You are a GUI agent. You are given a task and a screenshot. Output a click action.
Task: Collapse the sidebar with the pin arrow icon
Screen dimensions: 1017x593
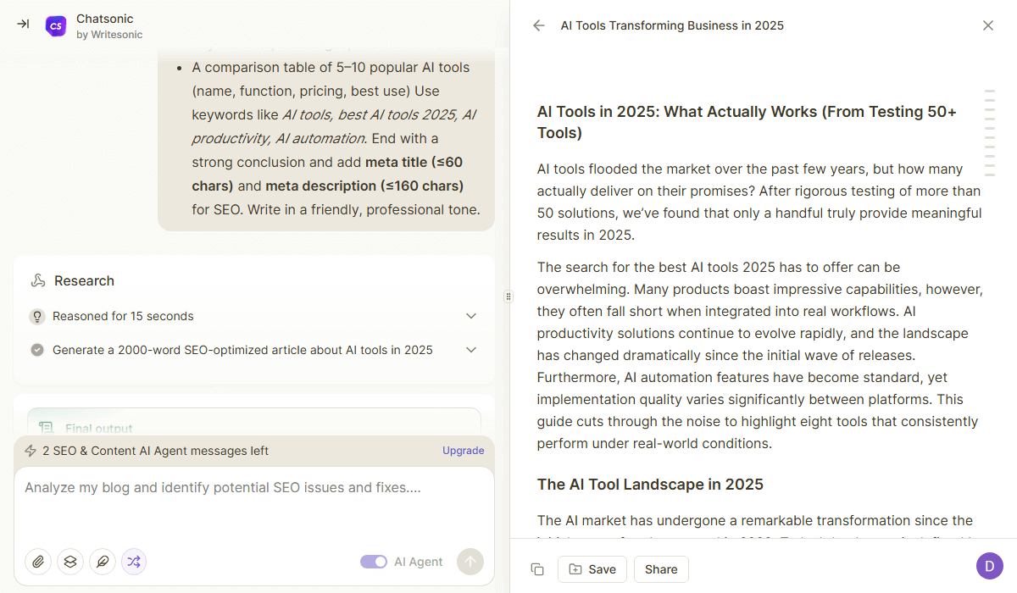[23, 24]
